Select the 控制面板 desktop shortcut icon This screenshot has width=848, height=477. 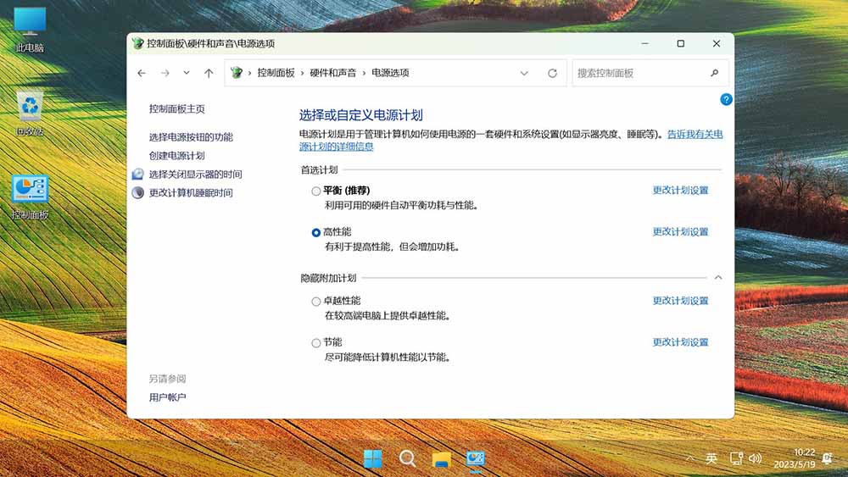point(30,197)
